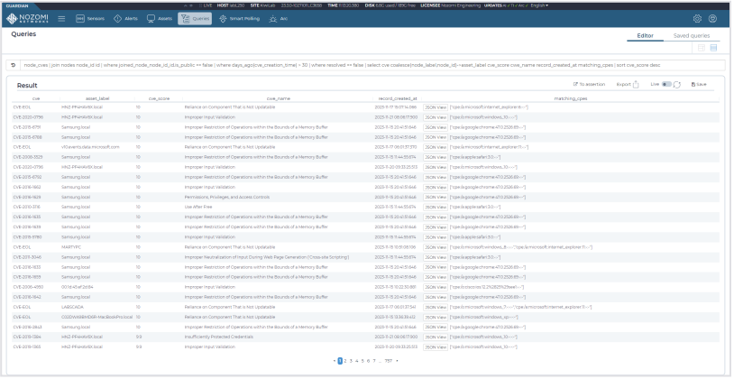Go to next page arrow in pagination

pos(398,360)
